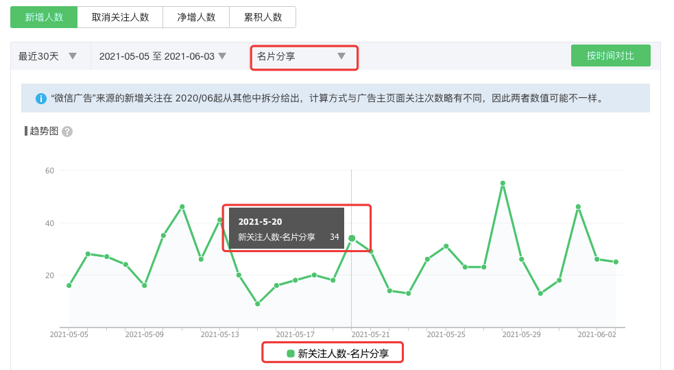
Task: Click the blue info icon in the notice
Action: coord(41,99)
